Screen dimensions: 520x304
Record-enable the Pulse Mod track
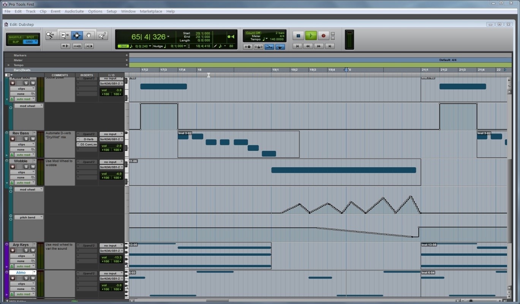click(13, 83)
